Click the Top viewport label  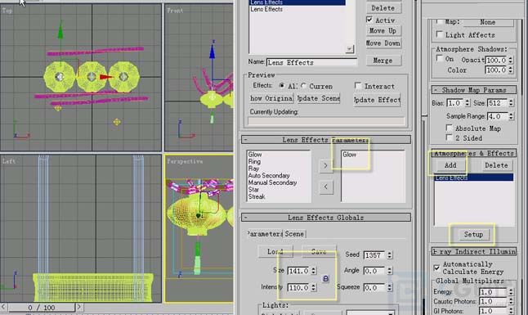click(x=7, y=11)
